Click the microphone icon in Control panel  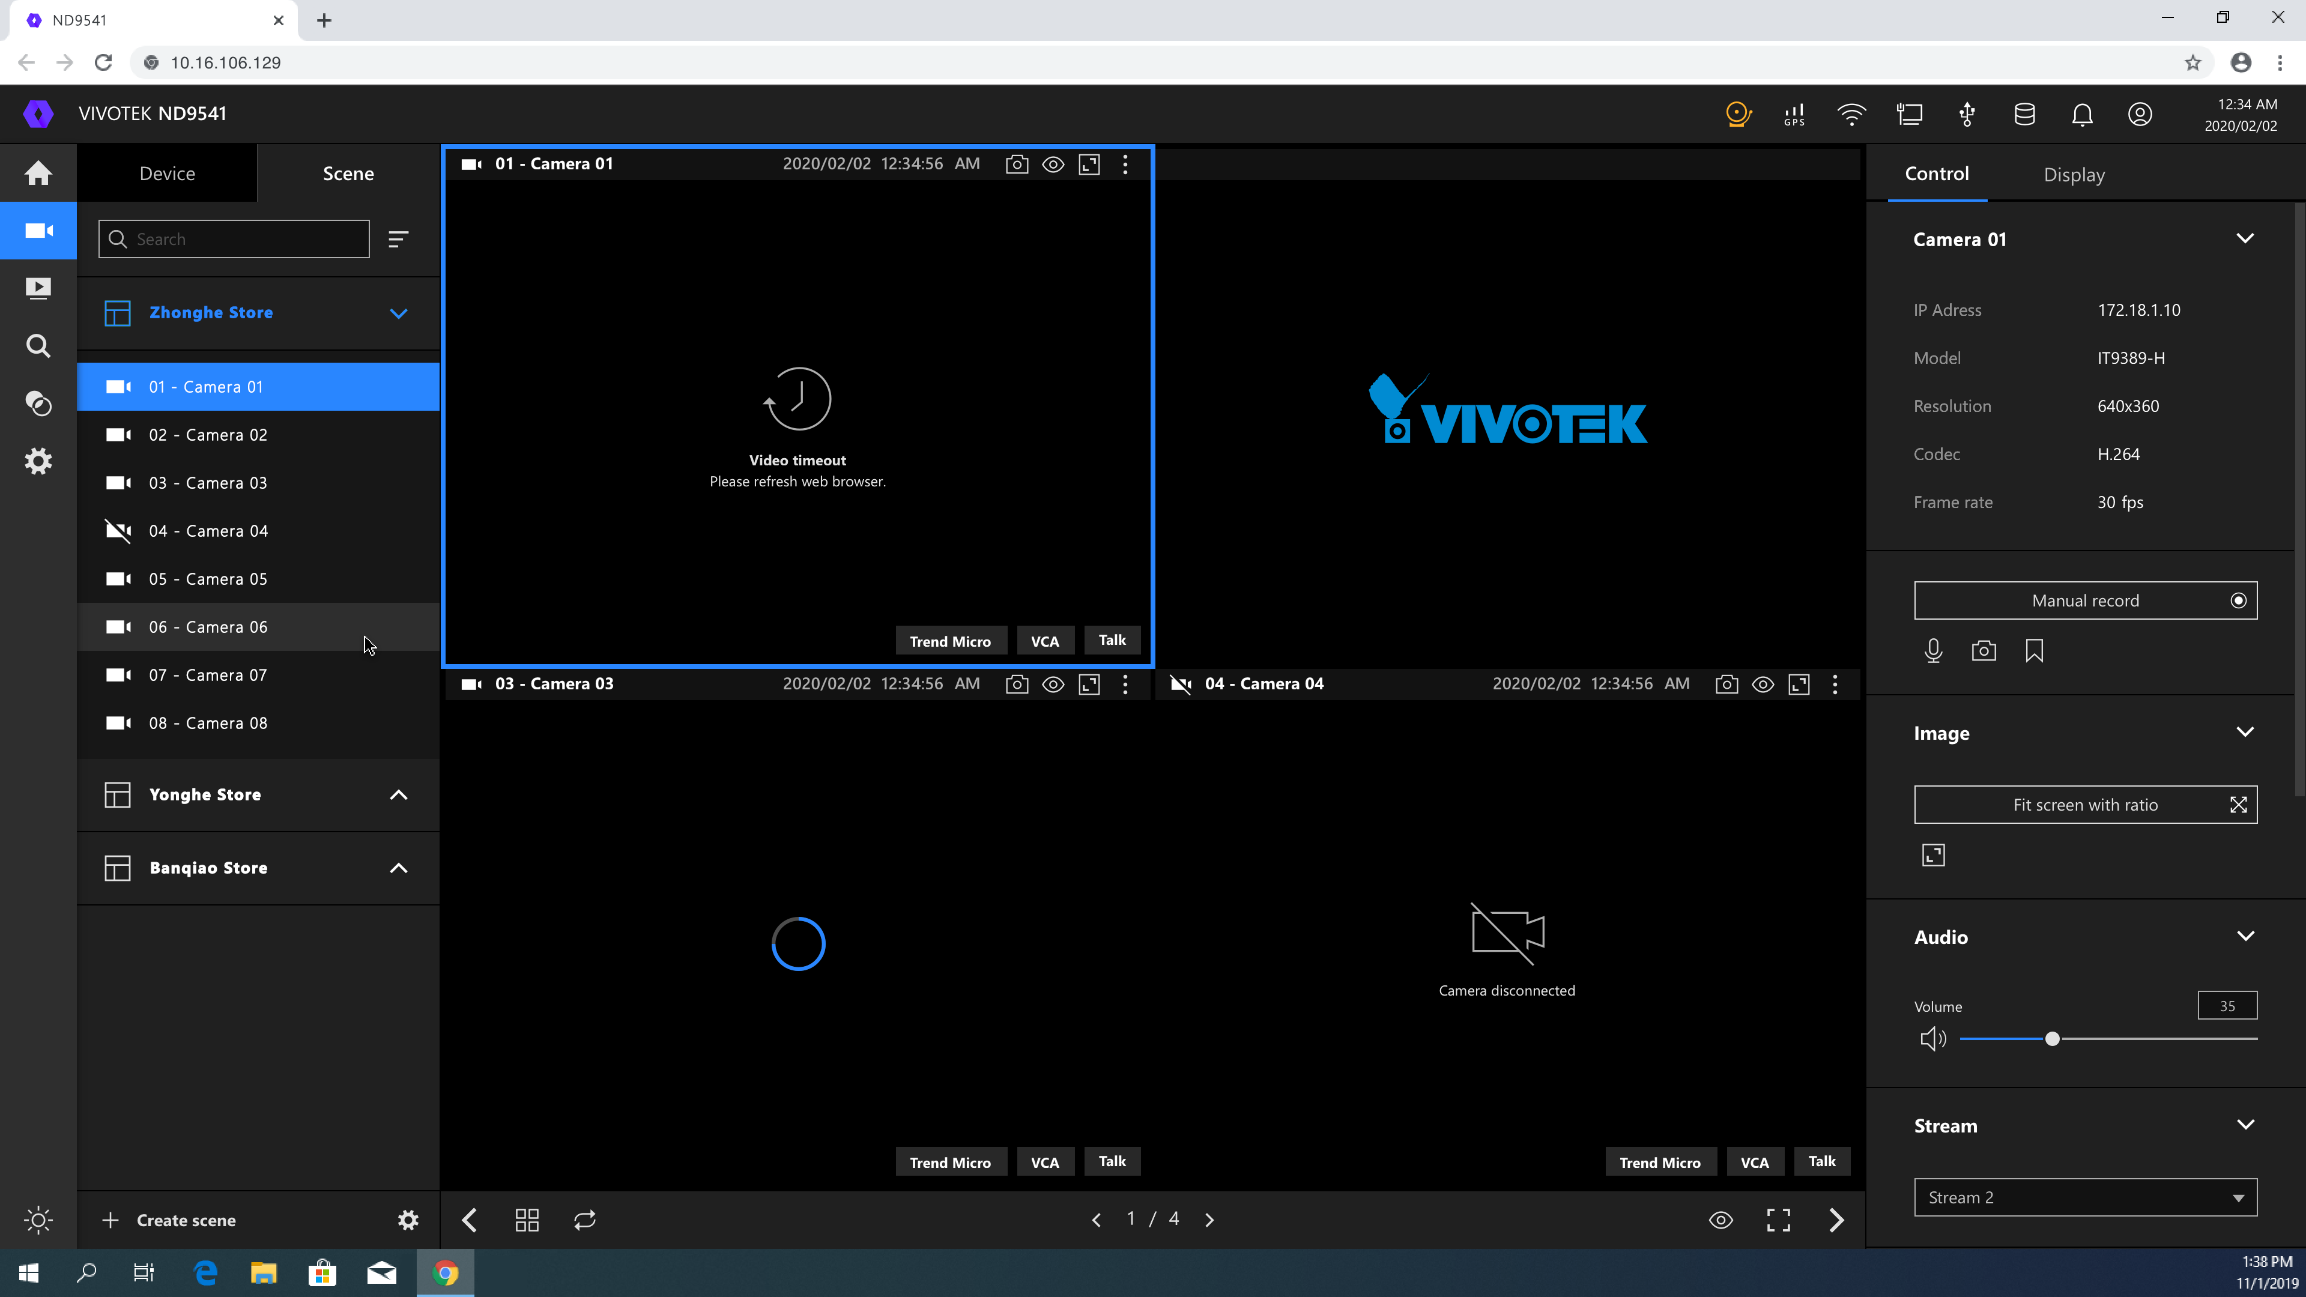pos(1932,651)
